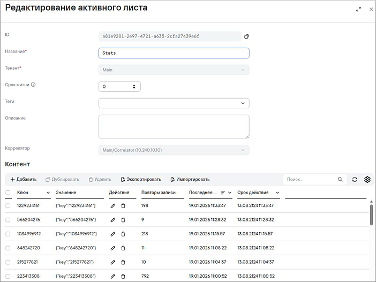Click expiry 13.08.2124 11:04:37
The image size is (376, 282).
255,262
